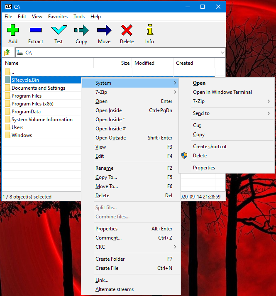Click the shield icon beside Delete
The height and width of the screenshot is (296, 276).
coord(184,156)
